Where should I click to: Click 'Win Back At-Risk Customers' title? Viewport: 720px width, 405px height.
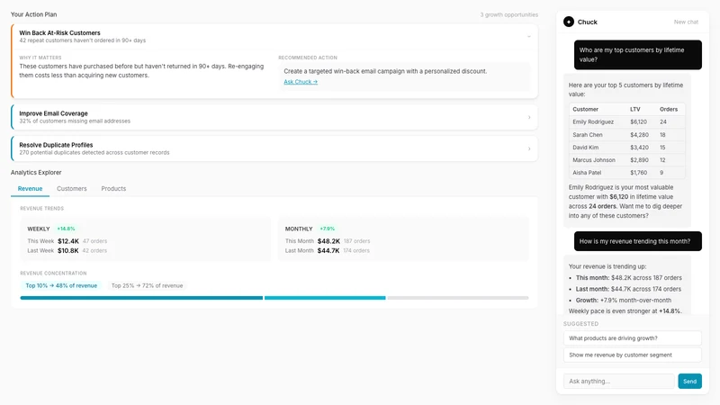pyautogui.click(x=59, y=33)
